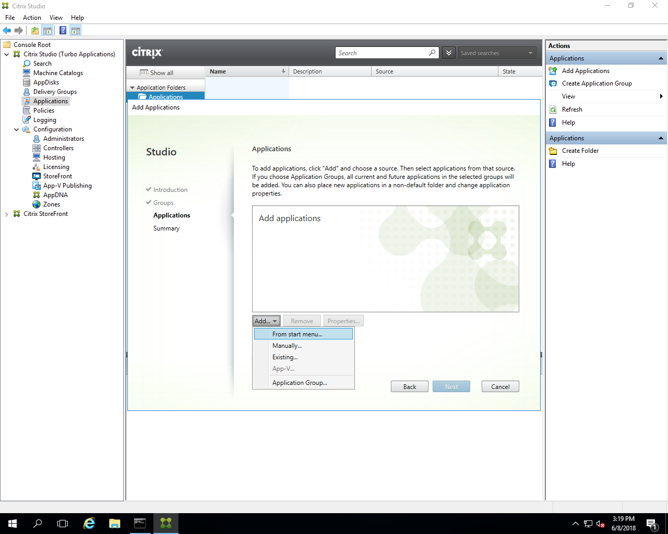668x534 pixels.
Task: Collapse the top Applications actions section
Action: point(660,58)
